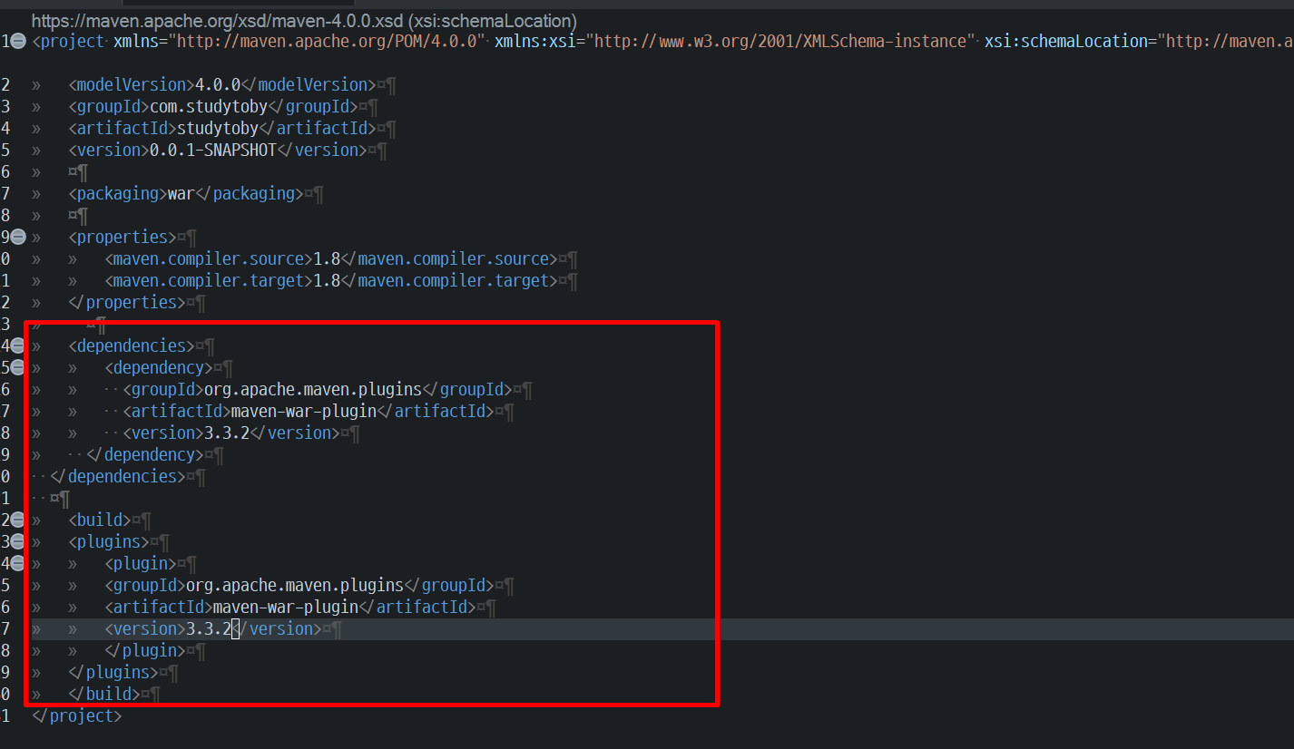Click the groupId value com.studytoby
The image size is (1294, 749).
209,106
